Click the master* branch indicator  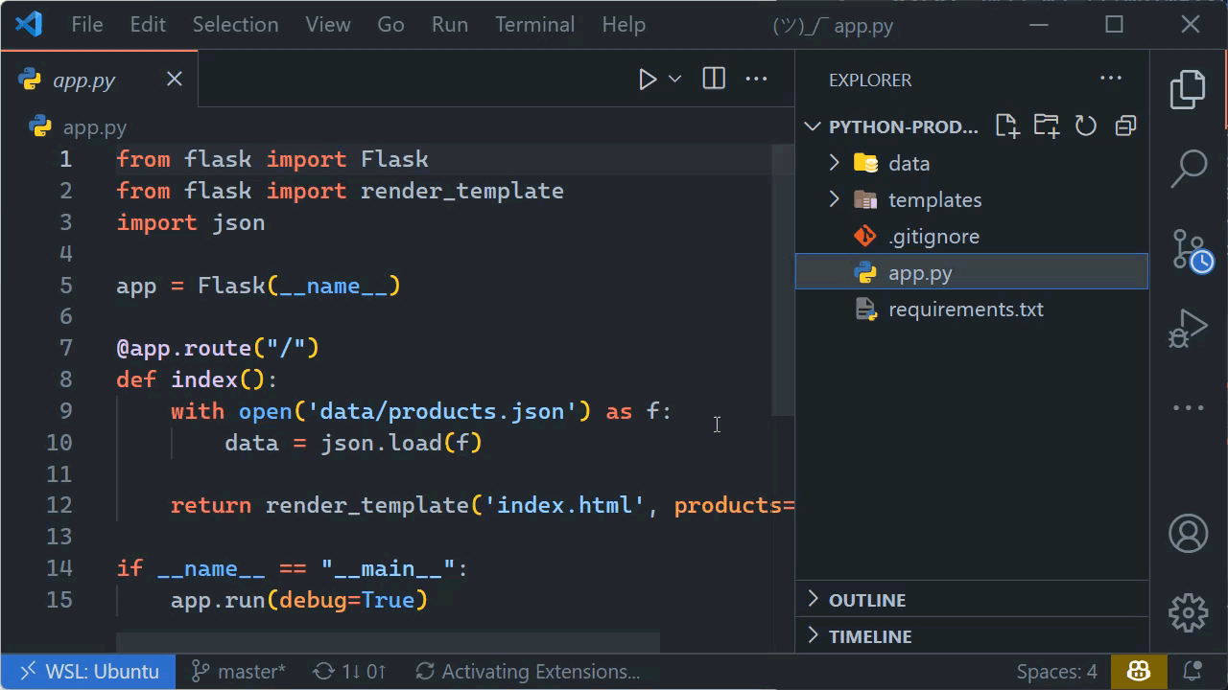[237, 671]
